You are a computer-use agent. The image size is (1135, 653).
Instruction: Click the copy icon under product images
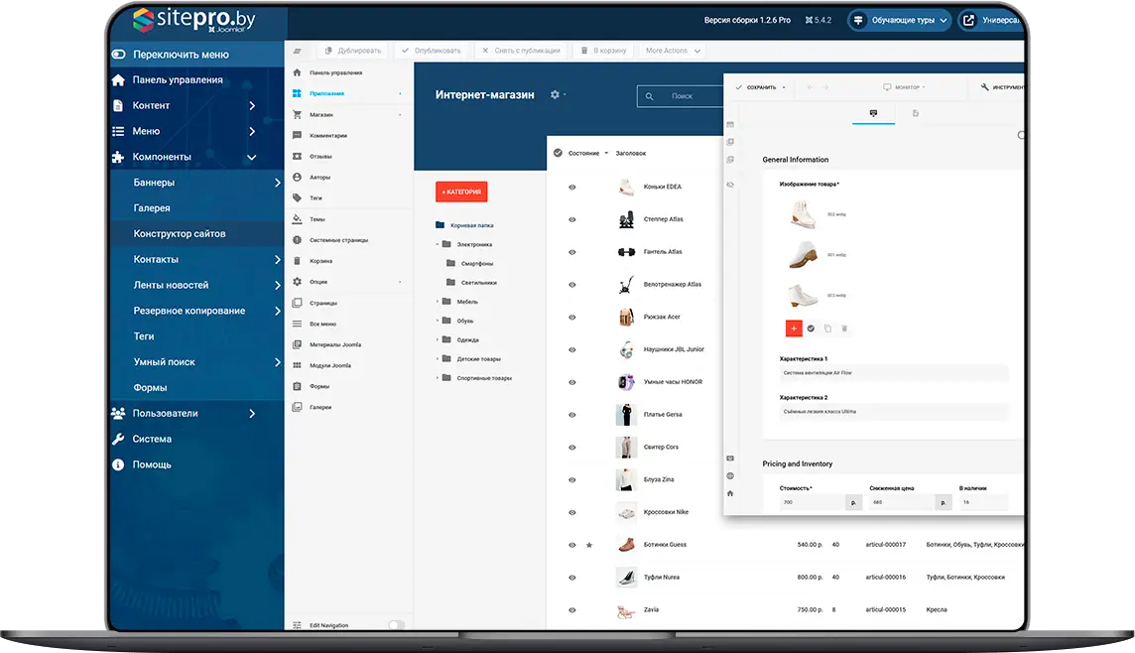(827, 328)
